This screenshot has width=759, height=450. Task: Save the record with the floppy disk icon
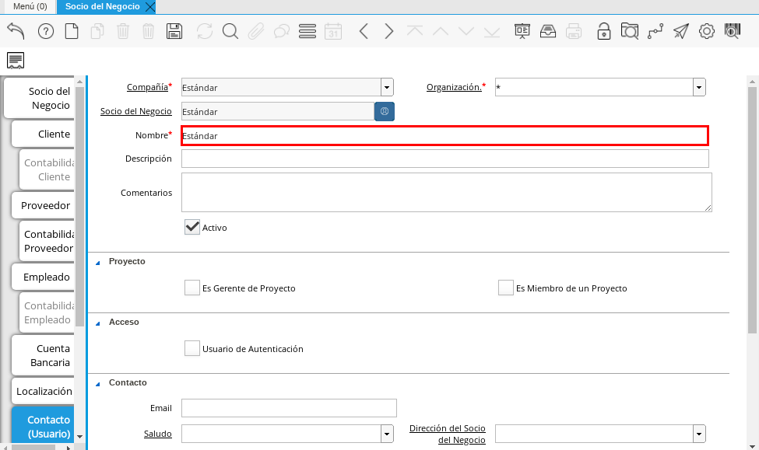pos(174,31)
